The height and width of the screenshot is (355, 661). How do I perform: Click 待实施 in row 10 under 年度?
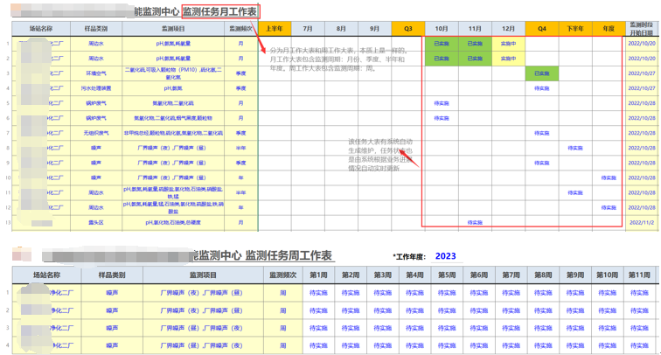(608, 177)
